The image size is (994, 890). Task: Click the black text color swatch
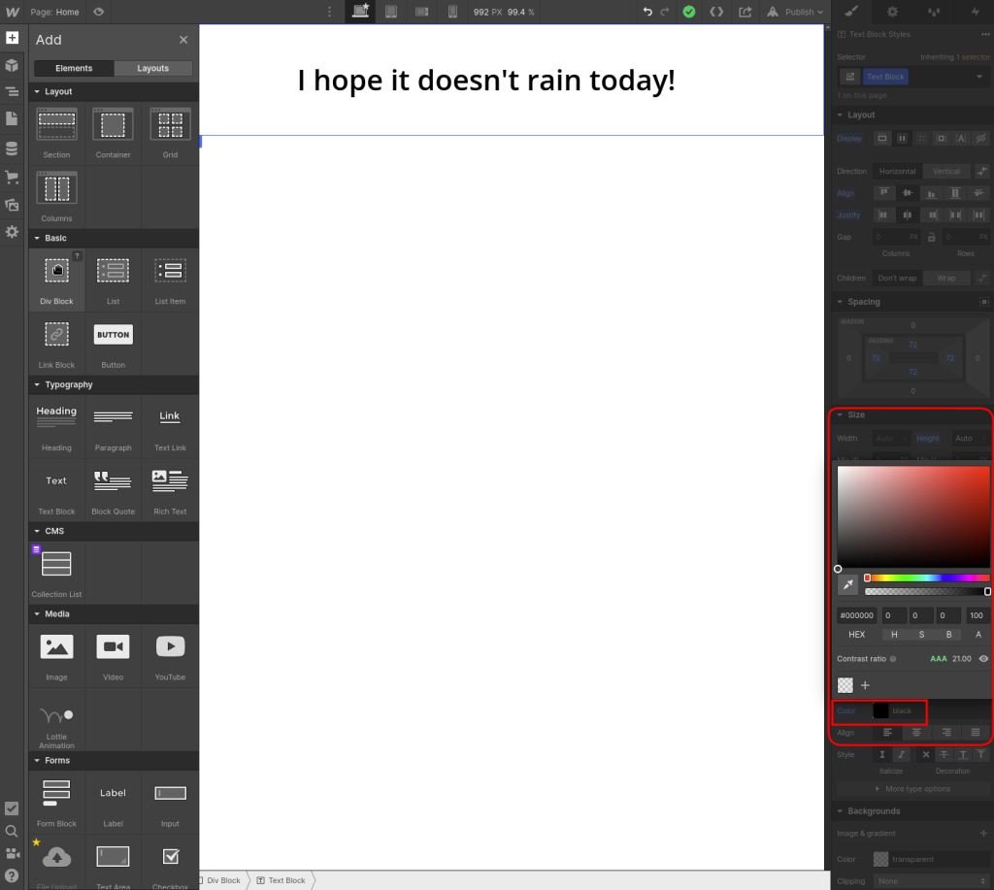(x=880, y=711)
